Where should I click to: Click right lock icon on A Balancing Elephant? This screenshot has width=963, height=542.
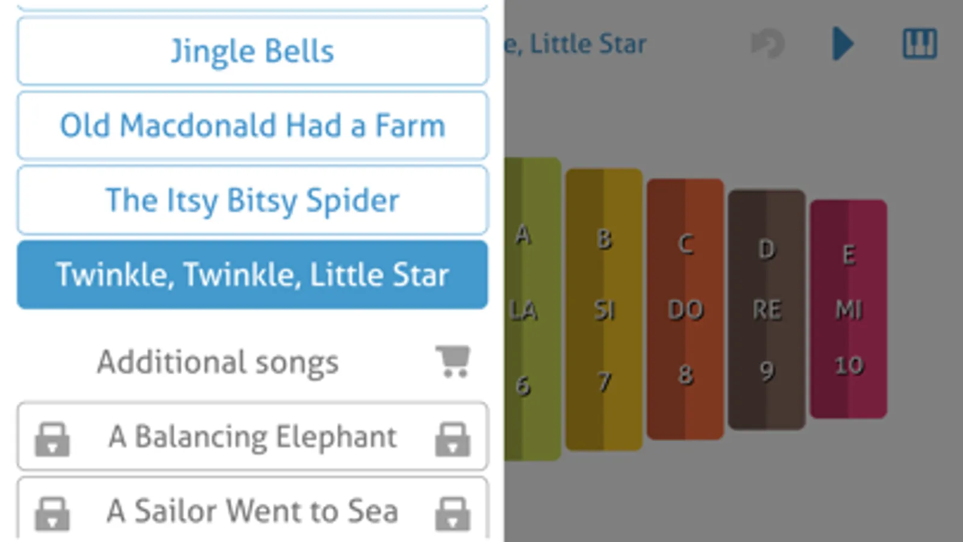click(453, 438)
